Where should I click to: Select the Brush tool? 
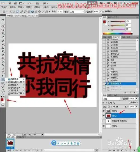coord(3,44)
